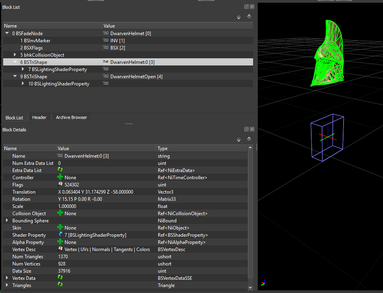Follow the blue link arrow on Shader Property
Image resolution: width=383 pixels, height=293 pixels.
tap(60, 235)
